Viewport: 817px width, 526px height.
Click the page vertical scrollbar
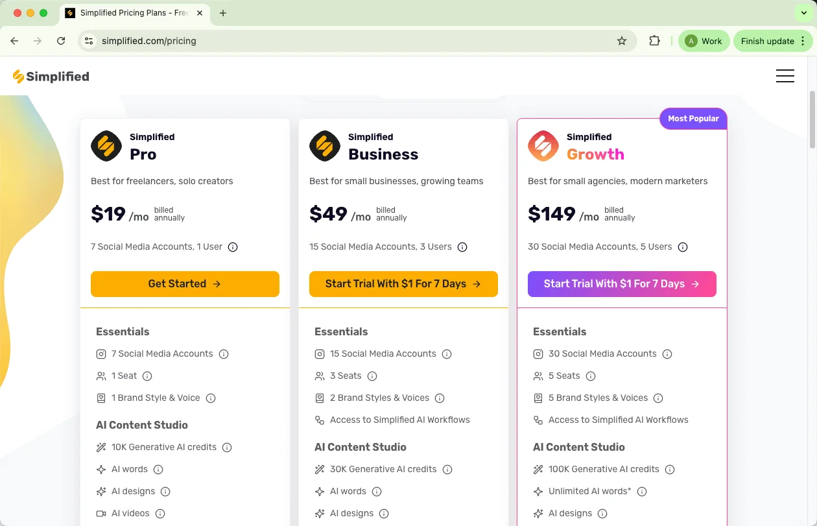pyautogui.click(x=812, y=120)
